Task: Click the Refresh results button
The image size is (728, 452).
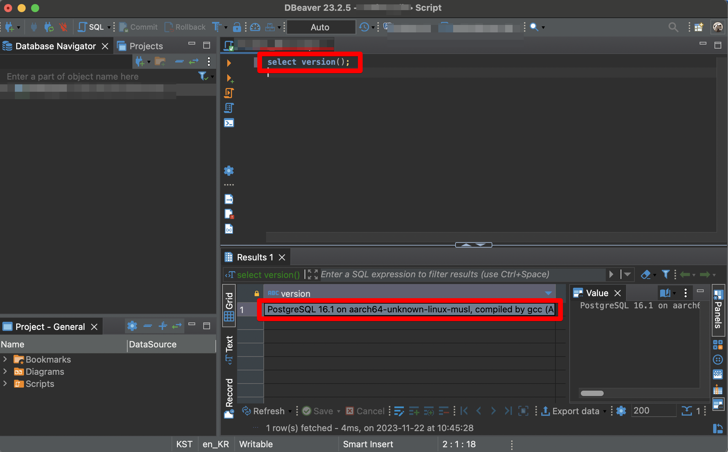Action: [264, 411]
